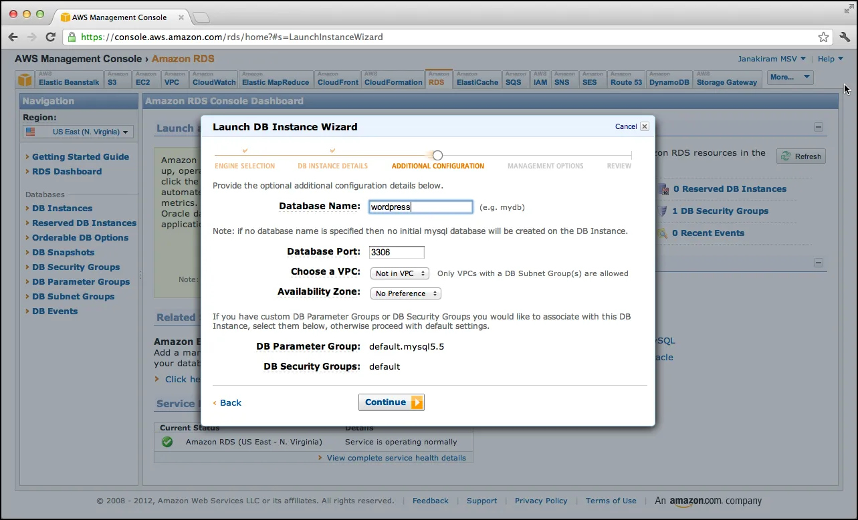Viewport: 858px width, 520px height.
Task: Open the Privacy Policy footer link
Action: click(x=541, y=501)
